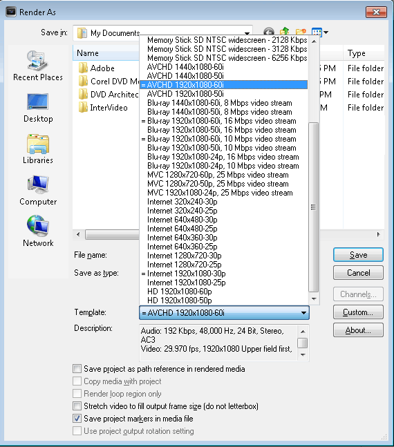Select Memory Stick SD NTSC widescreen 6256 Kbps
394x447 pixels.
(224, 58)
